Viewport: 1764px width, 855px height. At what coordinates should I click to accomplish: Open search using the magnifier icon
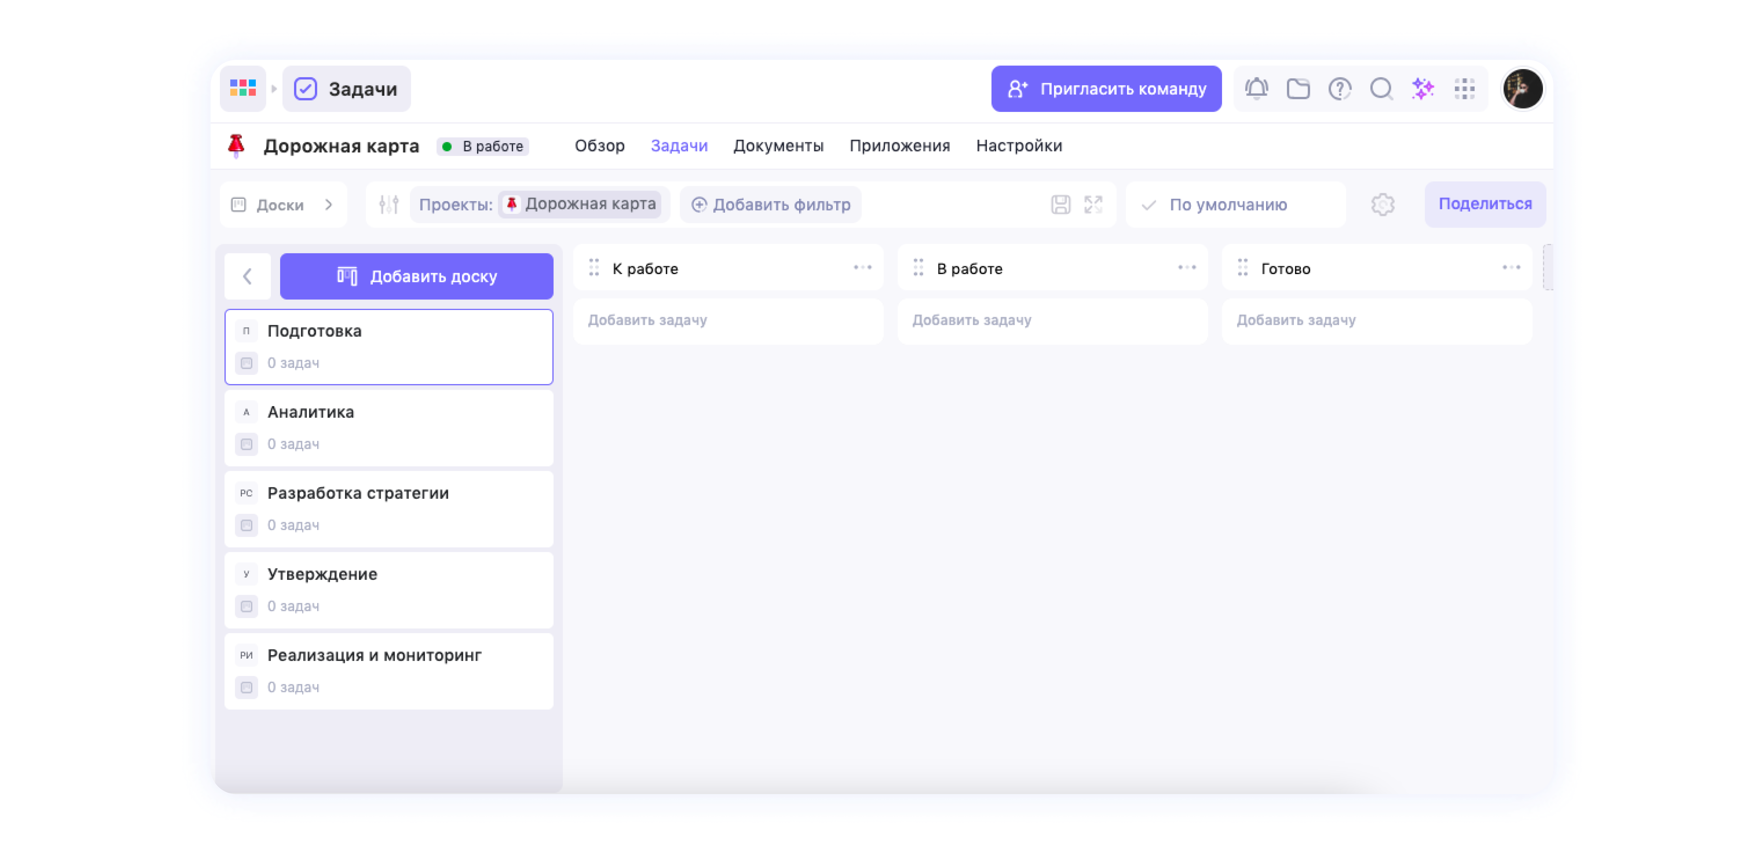tap(1381, 88)
